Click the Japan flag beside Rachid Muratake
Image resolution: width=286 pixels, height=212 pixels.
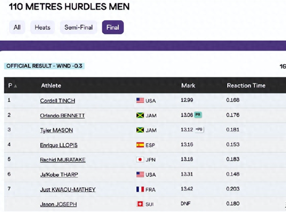pos(140,160)
